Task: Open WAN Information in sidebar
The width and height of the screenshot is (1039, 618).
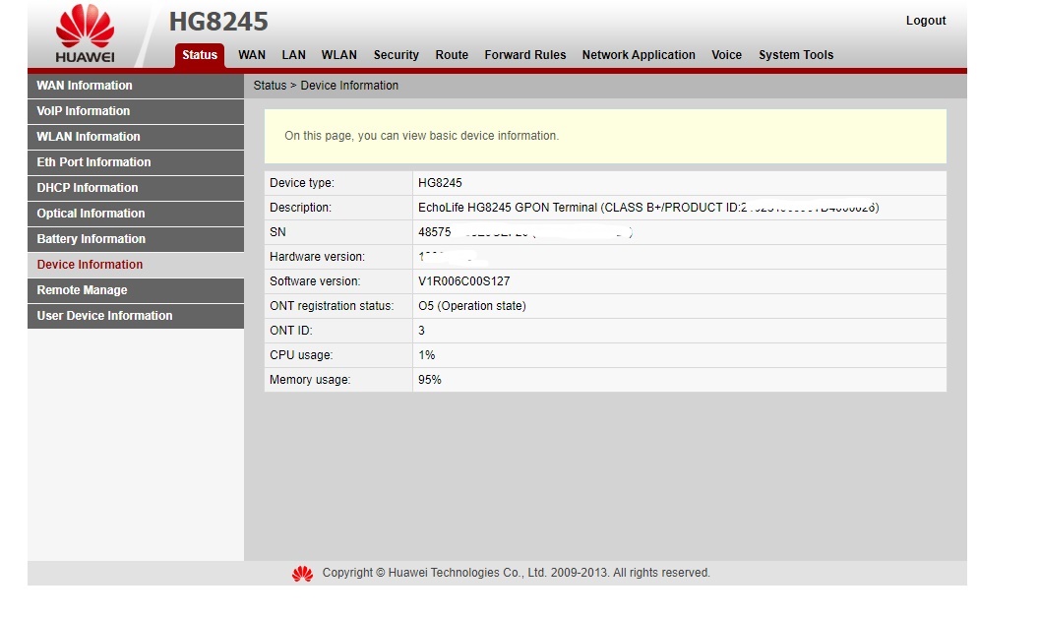Action: click(85, 86)
